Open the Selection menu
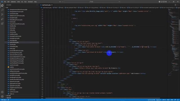Screen dimensions: 180x101 (x=13, y=2)
